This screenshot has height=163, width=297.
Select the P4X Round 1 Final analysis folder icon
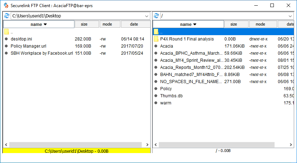click(156, 39)
